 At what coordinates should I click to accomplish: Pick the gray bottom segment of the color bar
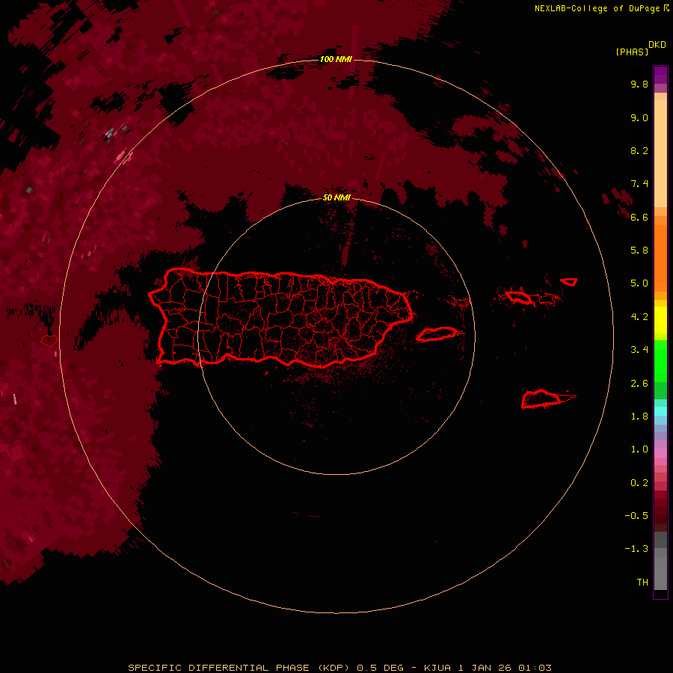point(660,573)
